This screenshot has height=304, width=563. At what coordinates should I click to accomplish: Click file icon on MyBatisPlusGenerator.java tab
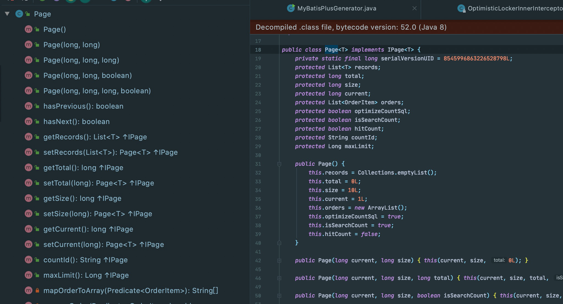click(291, 8)
